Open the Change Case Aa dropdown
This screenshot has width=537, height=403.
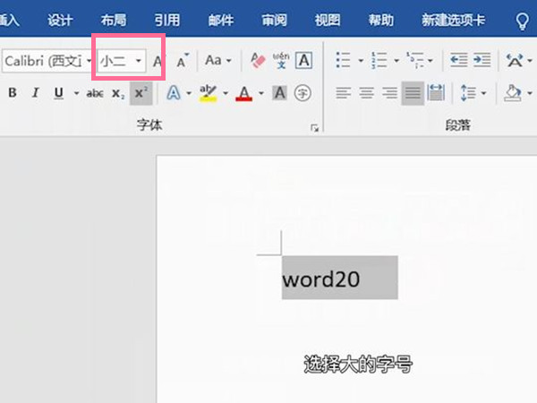[x=217, y=61]
